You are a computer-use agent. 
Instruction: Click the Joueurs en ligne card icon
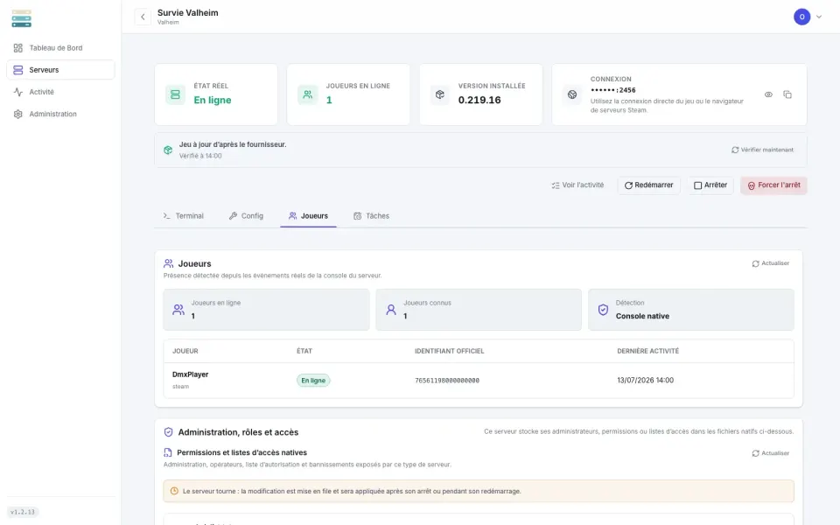coord(307,94)
